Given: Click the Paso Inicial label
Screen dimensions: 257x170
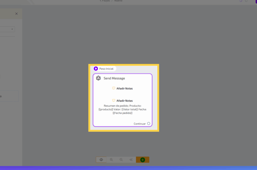Looking at the screenshot, I should click(x=106, y=69).
